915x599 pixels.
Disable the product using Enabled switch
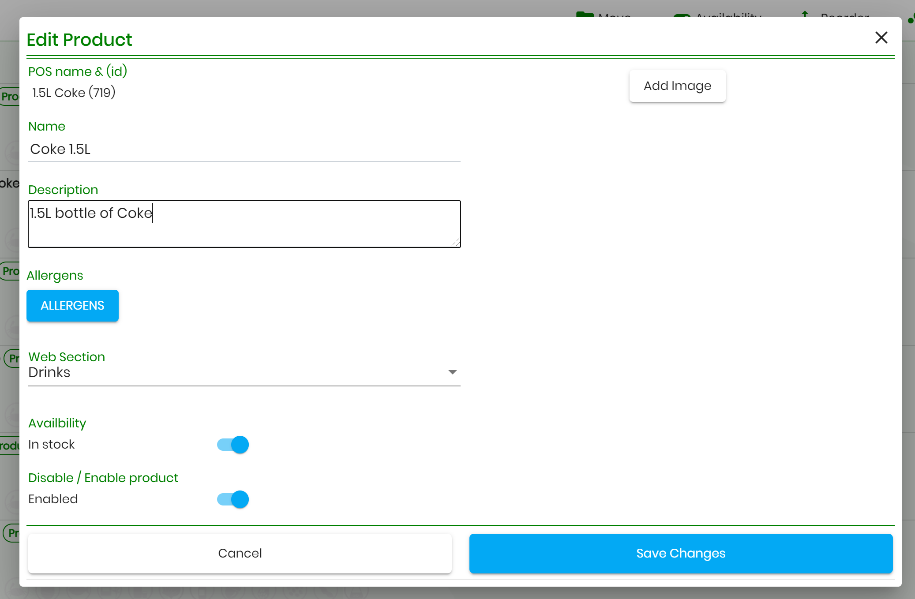click(x=233, y=499)
